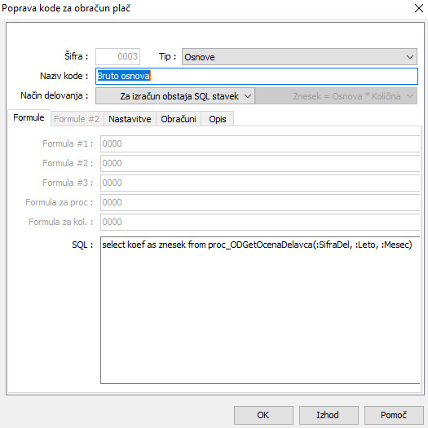Viewport: 428px width, 428px height.
Task: Open the Tip dropdown showing Osnove
Action: tap(299, 57)
